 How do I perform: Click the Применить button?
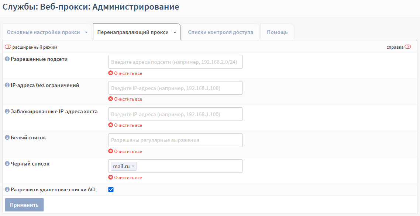24,205
